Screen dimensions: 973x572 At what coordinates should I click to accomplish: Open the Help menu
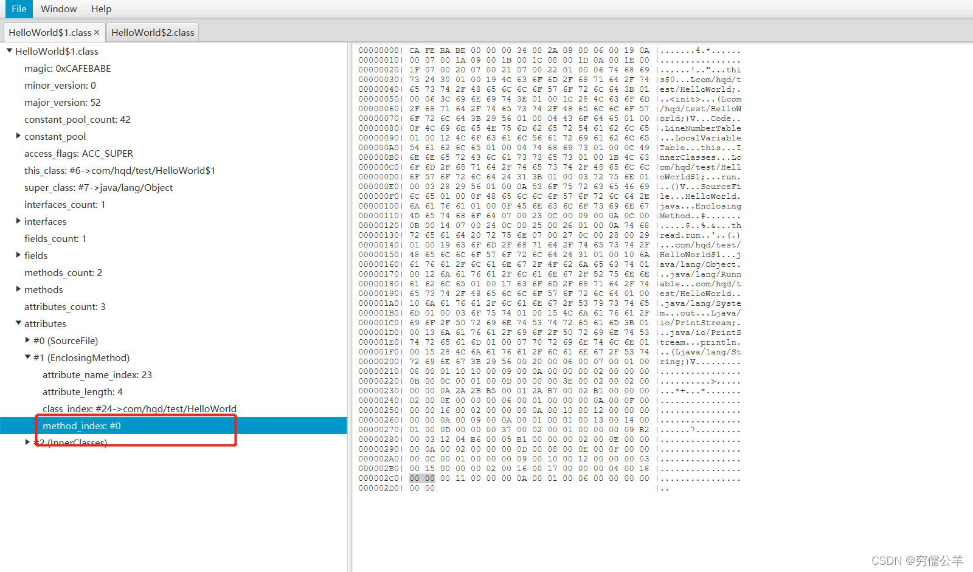tap(102, 9)
